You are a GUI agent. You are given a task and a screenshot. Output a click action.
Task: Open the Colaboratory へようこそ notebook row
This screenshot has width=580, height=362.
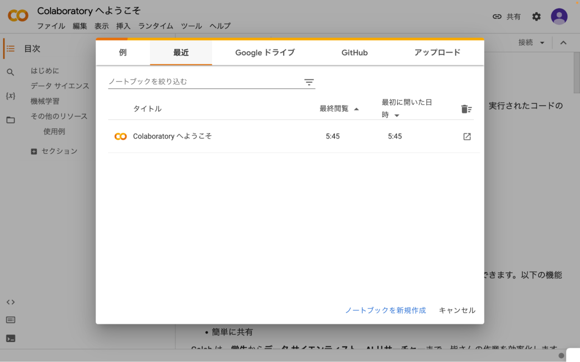coord(294,136)
